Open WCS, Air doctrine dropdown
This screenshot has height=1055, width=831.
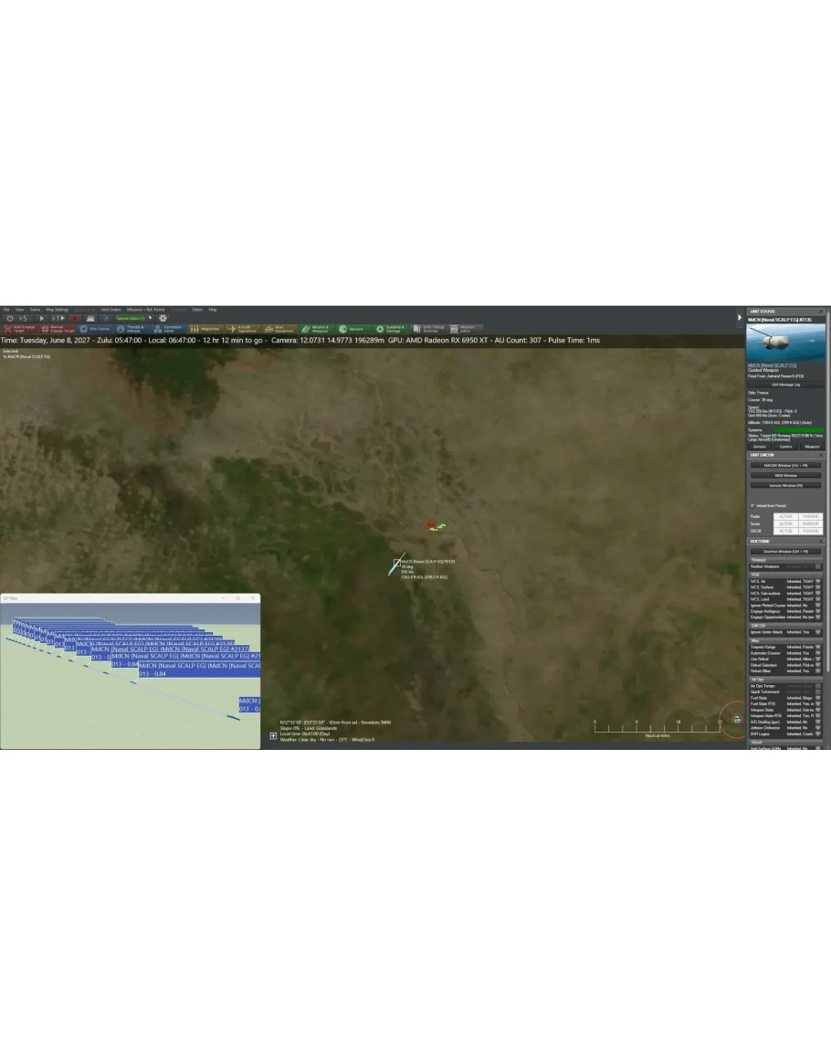tap(818, 581)
